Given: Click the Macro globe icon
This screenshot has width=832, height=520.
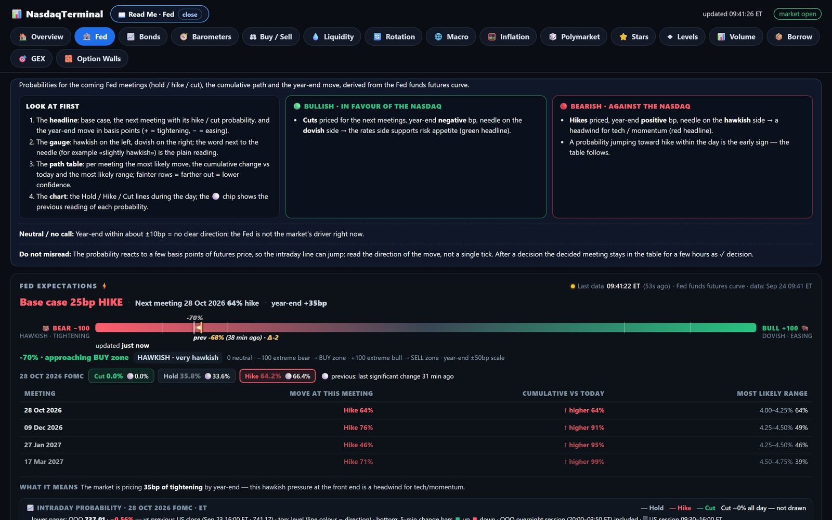Looking at the screenshot, I should click(x=438, y=37).
